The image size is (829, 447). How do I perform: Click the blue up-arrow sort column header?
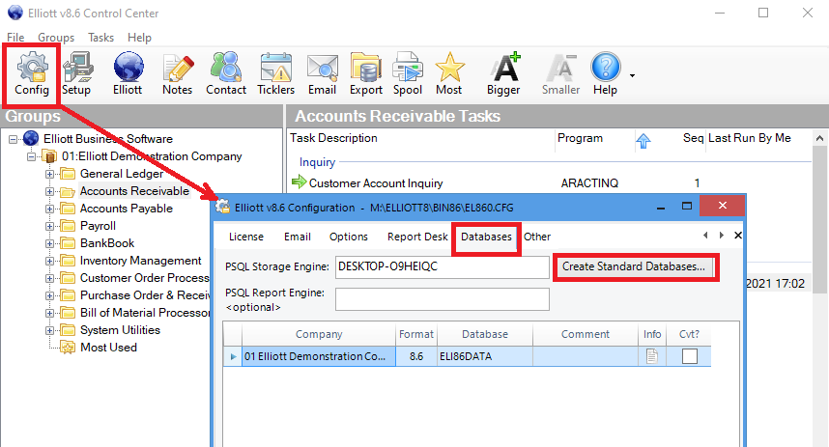pyautogui.click(x=643, y=141)
